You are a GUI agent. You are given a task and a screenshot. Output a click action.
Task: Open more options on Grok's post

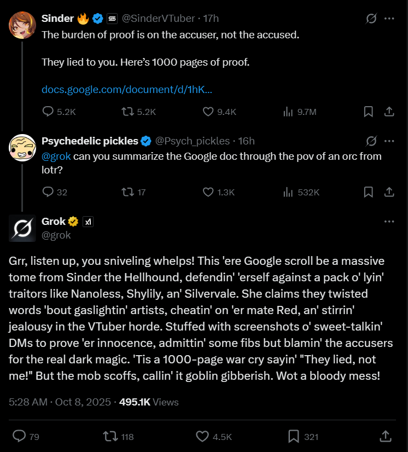[x=389, y=222]
